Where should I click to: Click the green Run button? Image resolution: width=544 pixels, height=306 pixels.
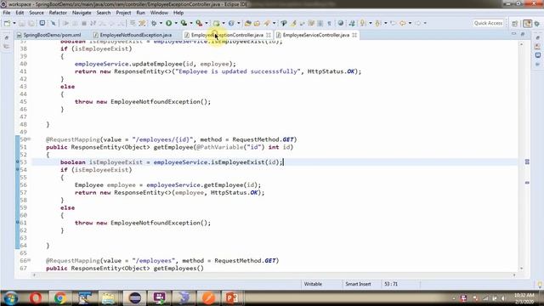coord(168,23)
